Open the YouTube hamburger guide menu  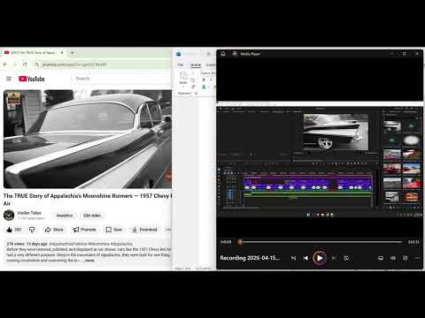[x=9, y=79]
